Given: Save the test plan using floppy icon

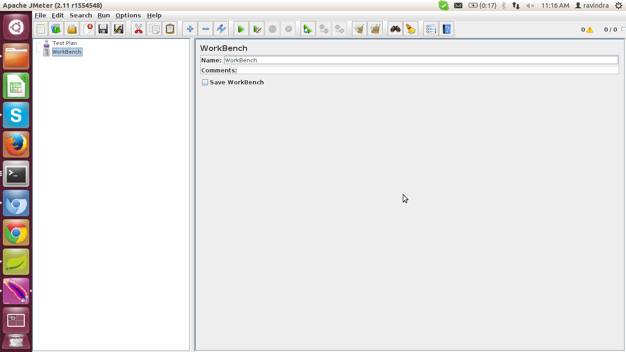Looking at the screenshot, I should click(103, 29).
